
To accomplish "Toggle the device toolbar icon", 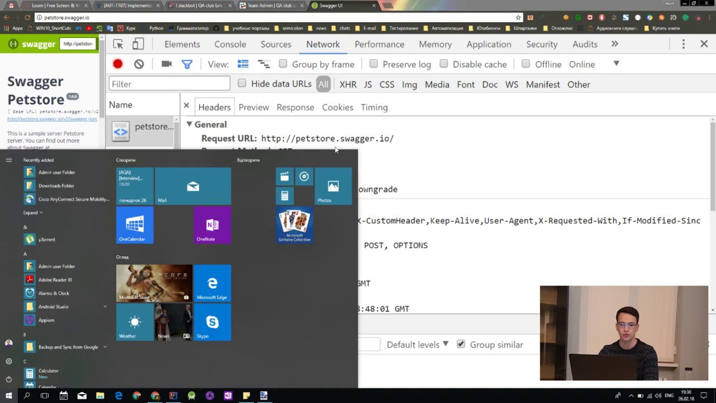I will 138,44.
